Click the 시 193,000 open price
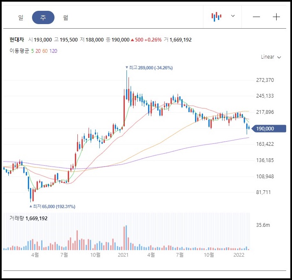Viewport: 292px width, 280px height. pyautogui.click(x=40, y=40)
